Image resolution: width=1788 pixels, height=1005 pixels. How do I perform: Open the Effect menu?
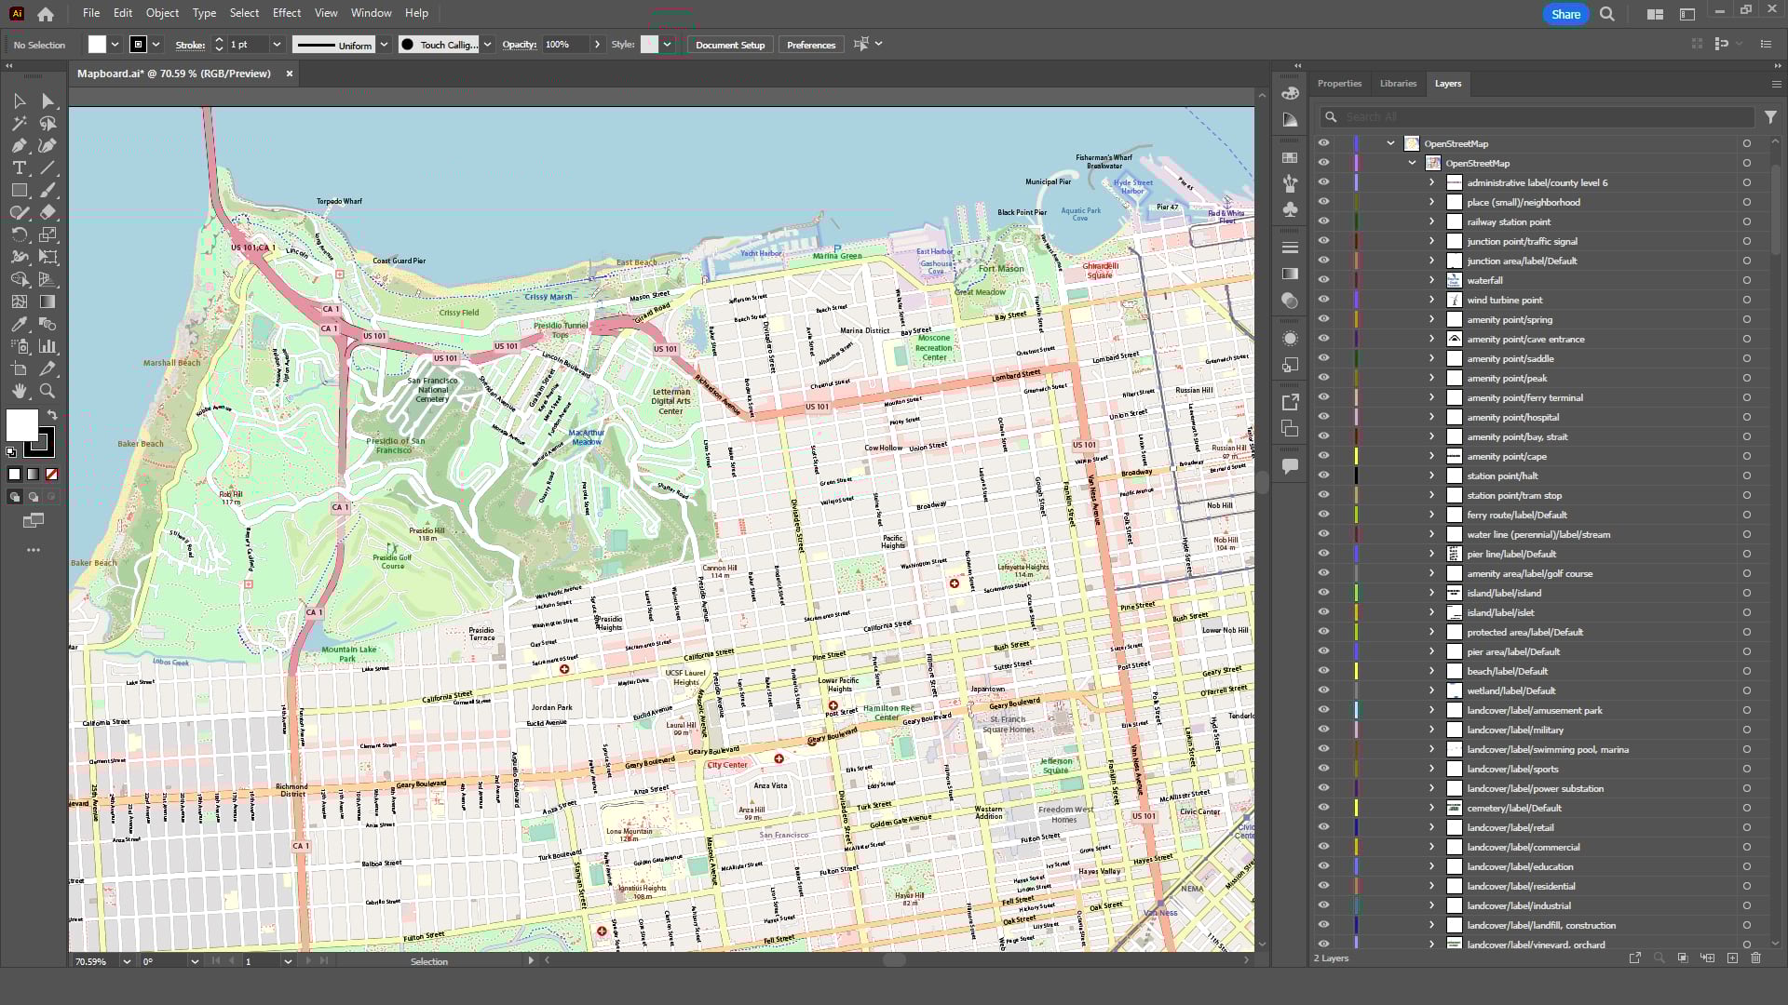(x=286, y=12)
